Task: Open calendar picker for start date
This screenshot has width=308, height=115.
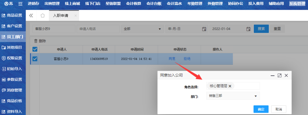Action: [x=204, y=29]
